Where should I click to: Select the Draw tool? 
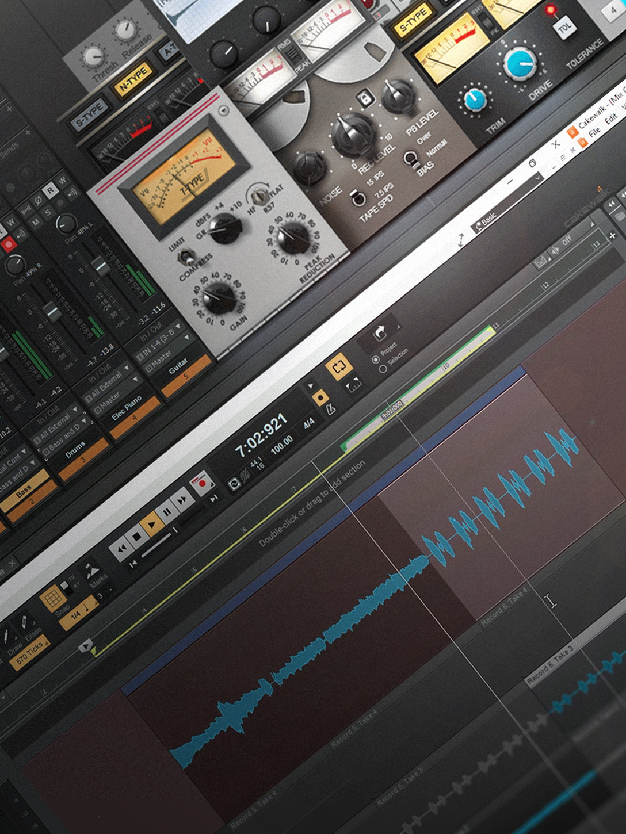6,636
